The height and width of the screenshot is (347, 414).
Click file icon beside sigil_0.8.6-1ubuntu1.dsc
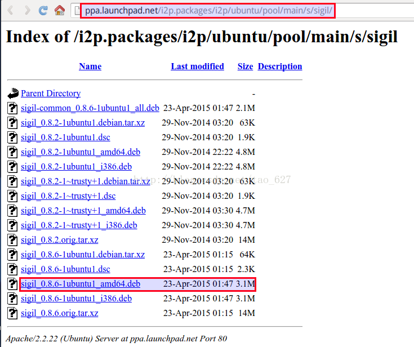click(12, 269)
